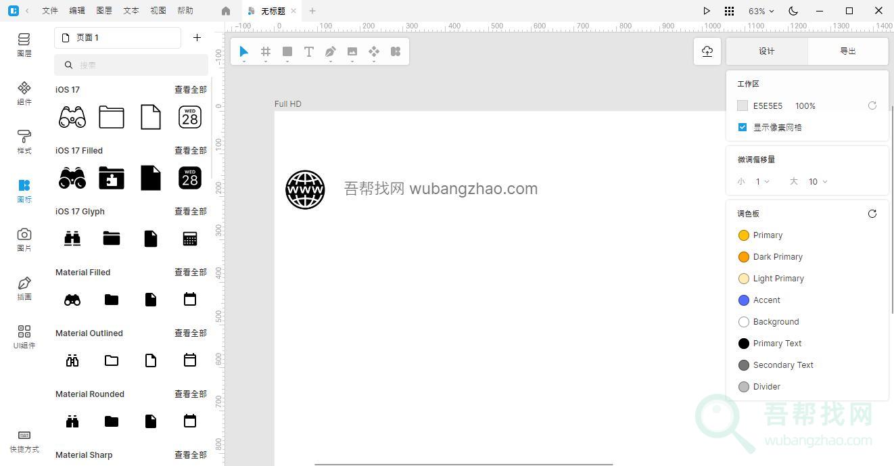Select the Frame tool
This screenshot has width=894, height=466.
coord(266,51)
